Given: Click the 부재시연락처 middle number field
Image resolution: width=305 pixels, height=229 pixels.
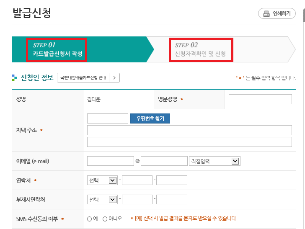Looking at the screenshot, I should point(137,199).
